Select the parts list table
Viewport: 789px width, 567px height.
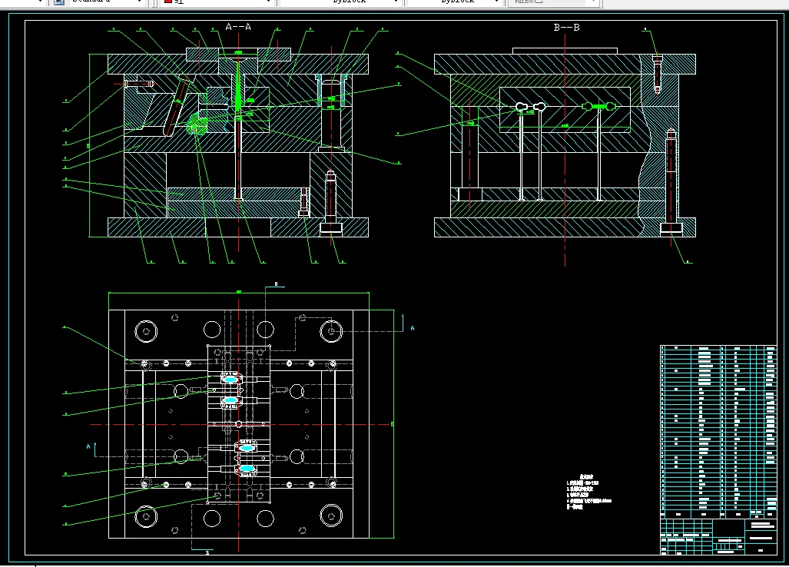718,432
